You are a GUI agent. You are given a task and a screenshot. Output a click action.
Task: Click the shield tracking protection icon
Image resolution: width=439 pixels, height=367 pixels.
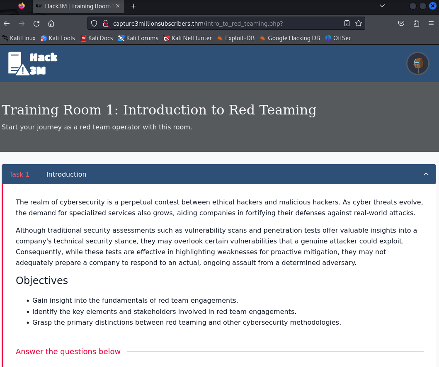click(x=94, y=24)
